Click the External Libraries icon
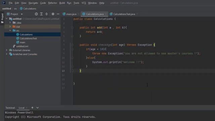 coord(10,50)
